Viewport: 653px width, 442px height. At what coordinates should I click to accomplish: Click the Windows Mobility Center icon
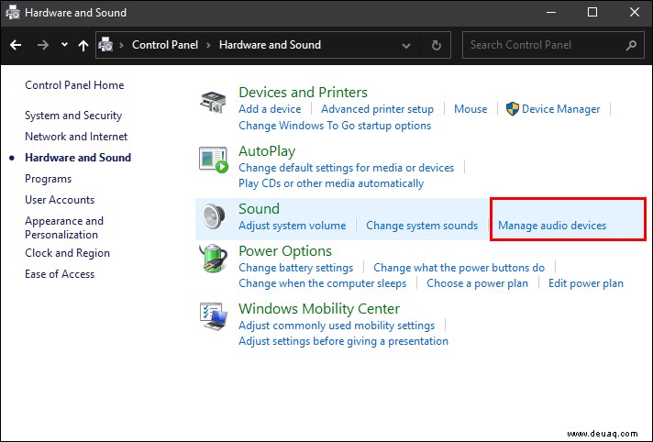pos(213,316)
